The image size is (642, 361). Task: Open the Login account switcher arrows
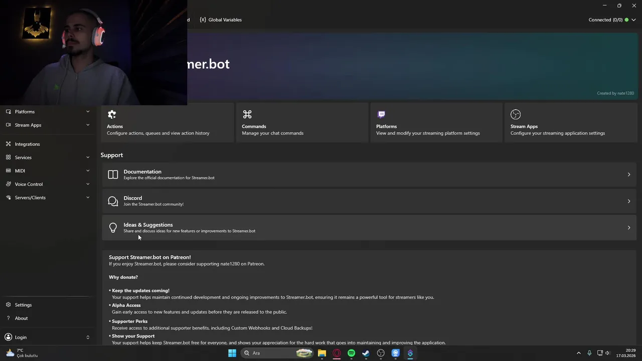coord(88,337)
